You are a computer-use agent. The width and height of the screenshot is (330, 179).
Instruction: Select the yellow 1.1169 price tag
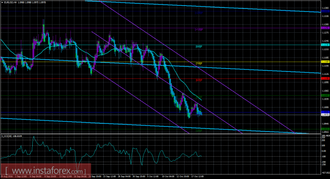click(x=326, y=61)
